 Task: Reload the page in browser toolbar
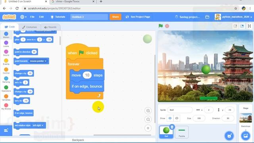[x=17, y=8]
